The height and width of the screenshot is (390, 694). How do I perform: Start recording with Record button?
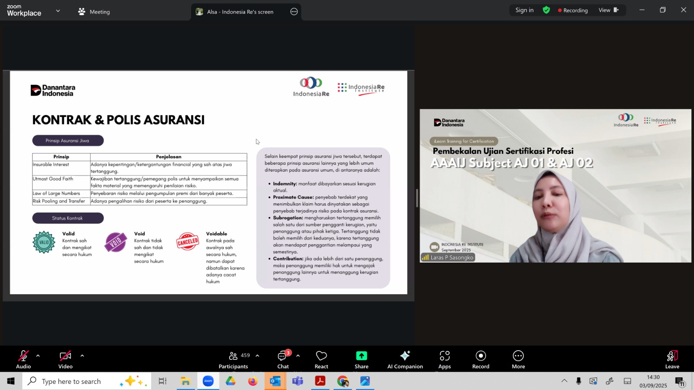coord(481,359)
